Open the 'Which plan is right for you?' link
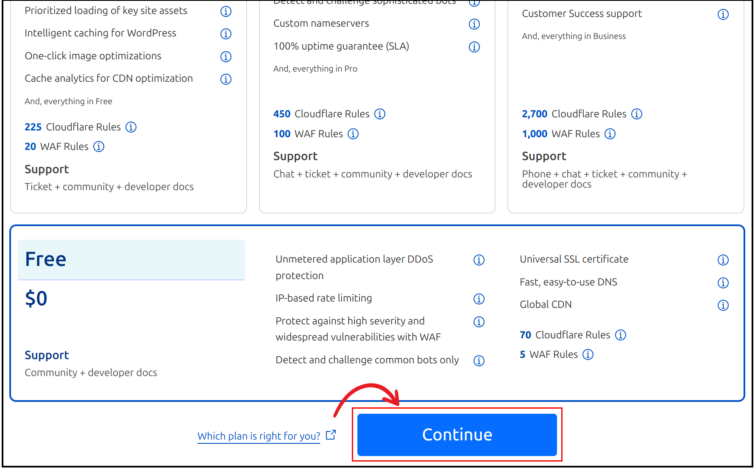This screenshot has height=473, width=755. [259, 436]
